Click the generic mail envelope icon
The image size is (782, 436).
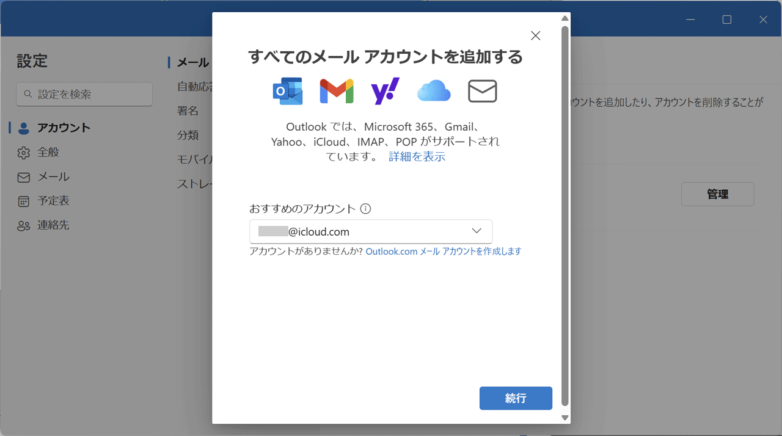pyautogui.click(x=483, y=91)
